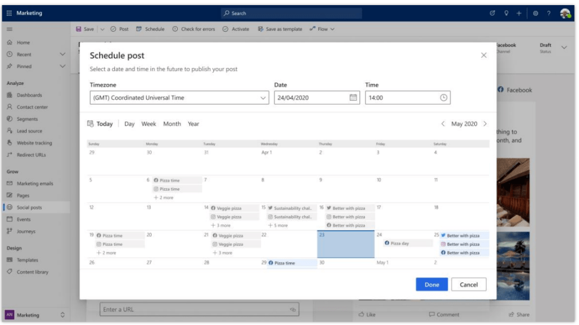Viewport: 579px width, 325px height.
Task: Open the app launcher waffle icon
Action: [x=9, y=13]
